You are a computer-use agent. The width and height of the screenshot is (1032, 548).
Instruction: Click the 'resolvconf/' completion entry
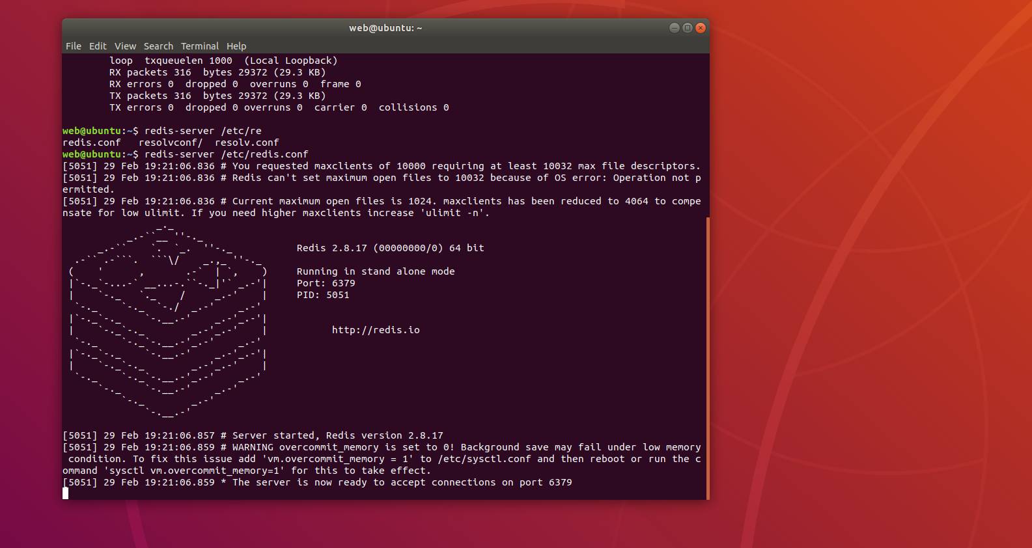click(171, 143)
